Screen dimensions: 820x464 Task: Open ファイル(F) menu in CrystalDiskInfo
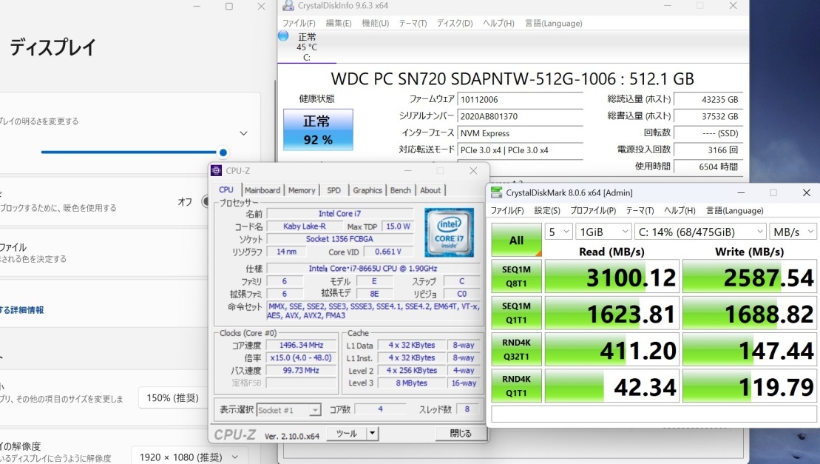point(299,23)
